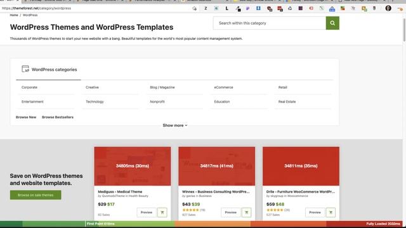Add Winnex Business Consulting theme to cart
The image size is (406, 228).
[x=246, y=213]
